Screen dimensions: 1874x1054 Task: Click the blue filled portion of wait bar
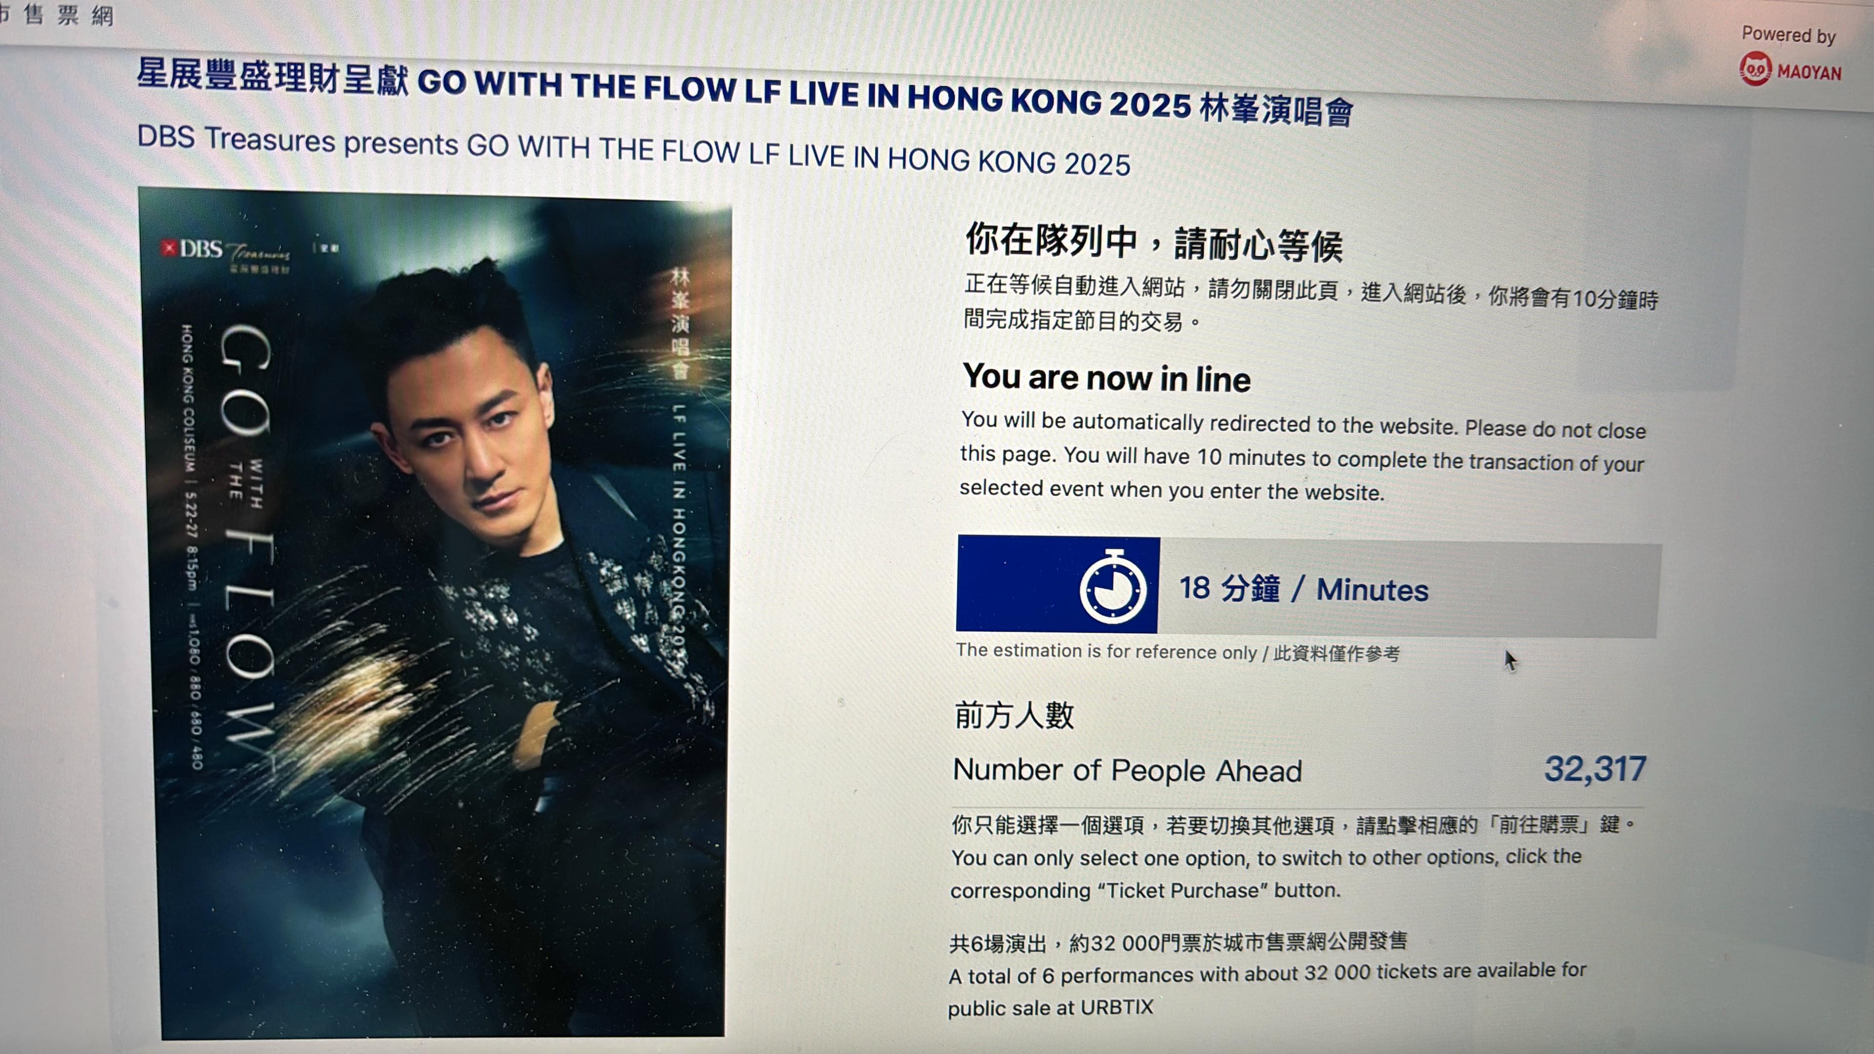click(1058, 584)
